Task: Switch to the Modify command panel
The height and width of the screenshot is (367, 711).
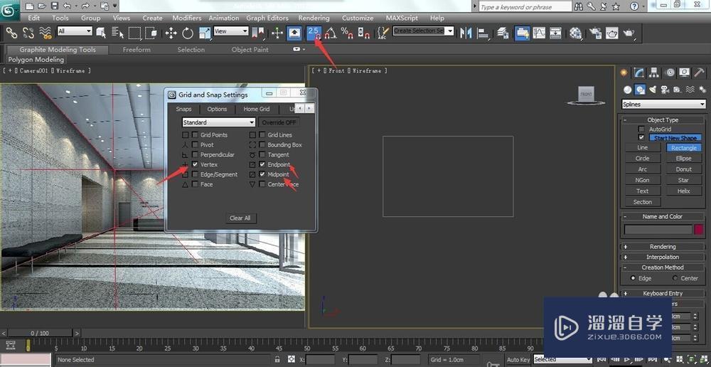Action: [x=639, y=73]
